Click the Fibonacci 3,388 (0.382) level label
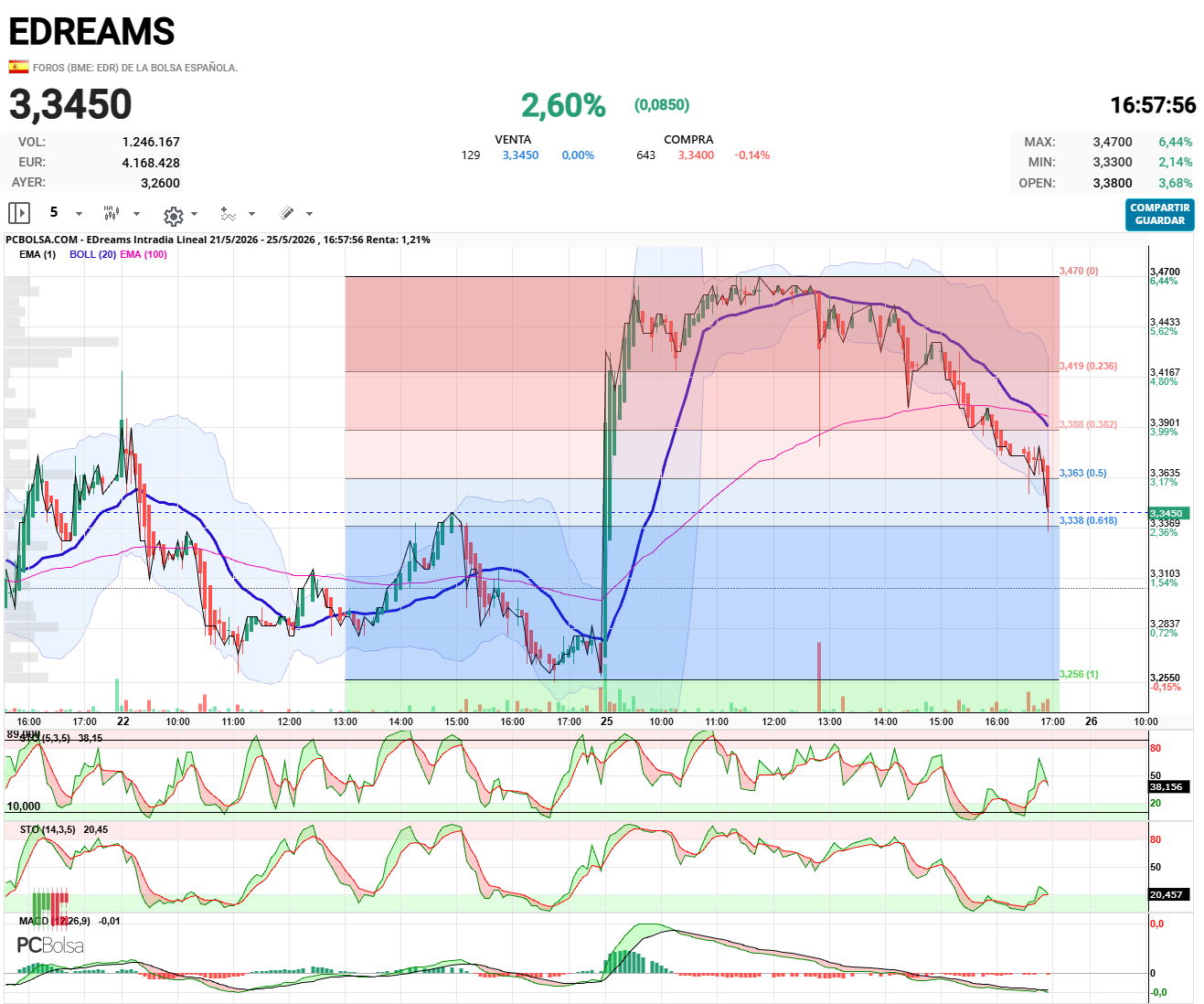The width and height of the screenshot is (1204, 1004). point(1088,424)
